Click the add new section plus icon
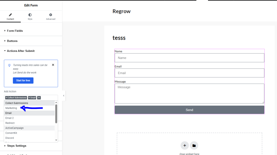Viewport: 277px width, 155px height. click(185, 146)
